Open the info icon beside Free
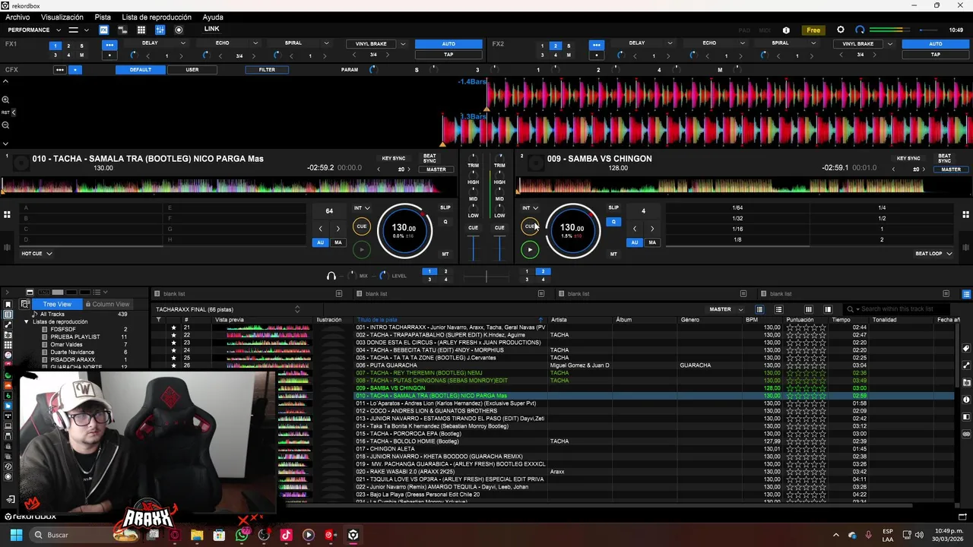 pyautogui.click(x=786, y=30)
